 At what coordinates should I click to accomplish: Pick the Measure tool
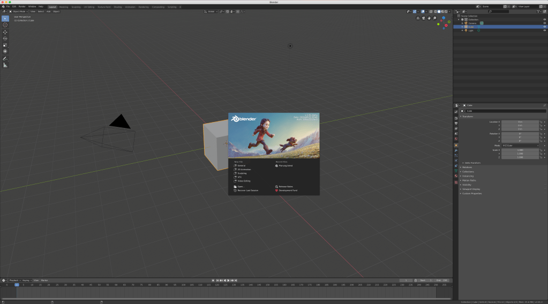(5, 65)
